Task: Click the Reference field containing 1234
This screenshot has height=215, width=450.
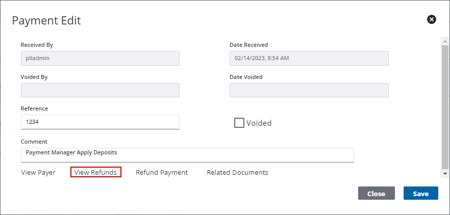Action: pos(100,122)
